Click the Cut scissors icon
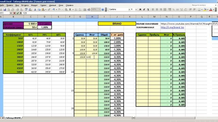Screen dimensions: 218x122 [35, 9]
